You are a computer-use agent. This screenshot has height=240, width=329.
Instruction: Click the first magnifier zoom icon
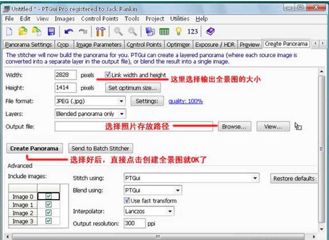(x=118, y=32)
